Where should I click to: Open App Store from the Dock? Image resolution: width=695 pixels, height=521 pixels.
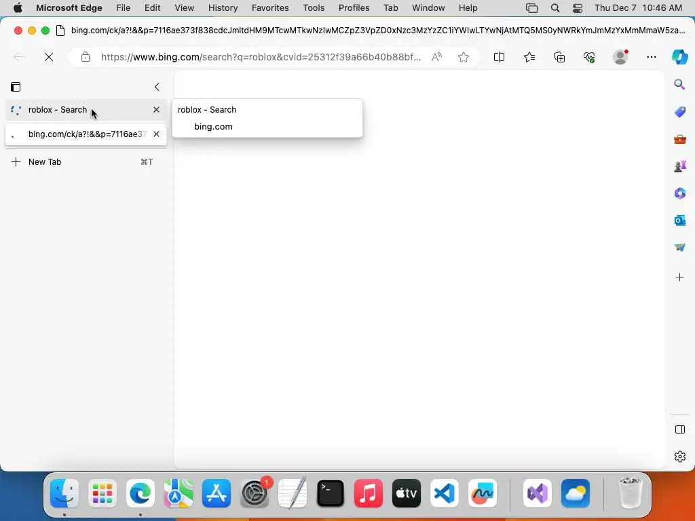click(x=217, y=493)
